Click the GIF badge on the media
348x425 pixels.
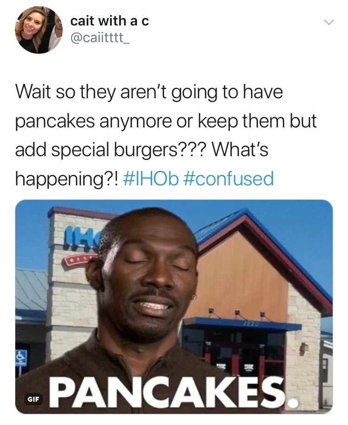click(x=33, y=399)
